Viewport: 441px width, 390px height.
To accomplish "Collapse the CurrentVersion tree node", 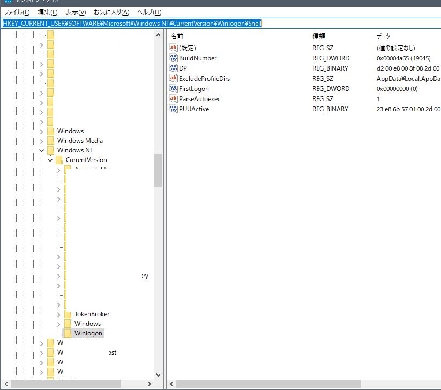I will 50,160.
